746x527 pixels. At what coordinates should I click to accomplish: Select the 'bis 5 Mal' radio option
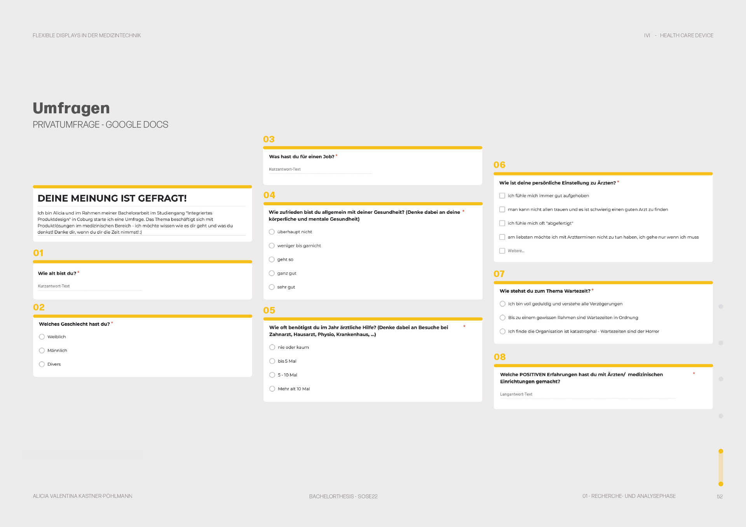272,361
